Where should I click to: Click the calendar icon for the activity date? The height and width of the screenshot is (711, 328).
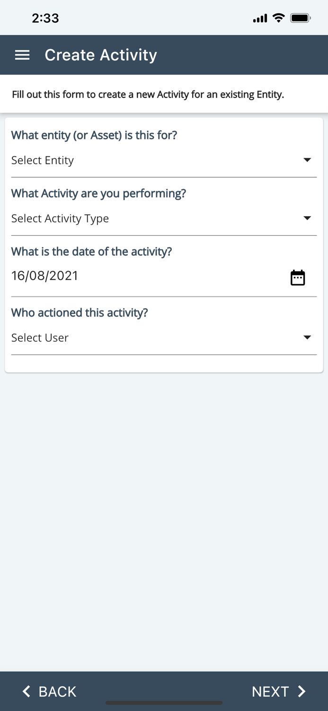point(298,277)
